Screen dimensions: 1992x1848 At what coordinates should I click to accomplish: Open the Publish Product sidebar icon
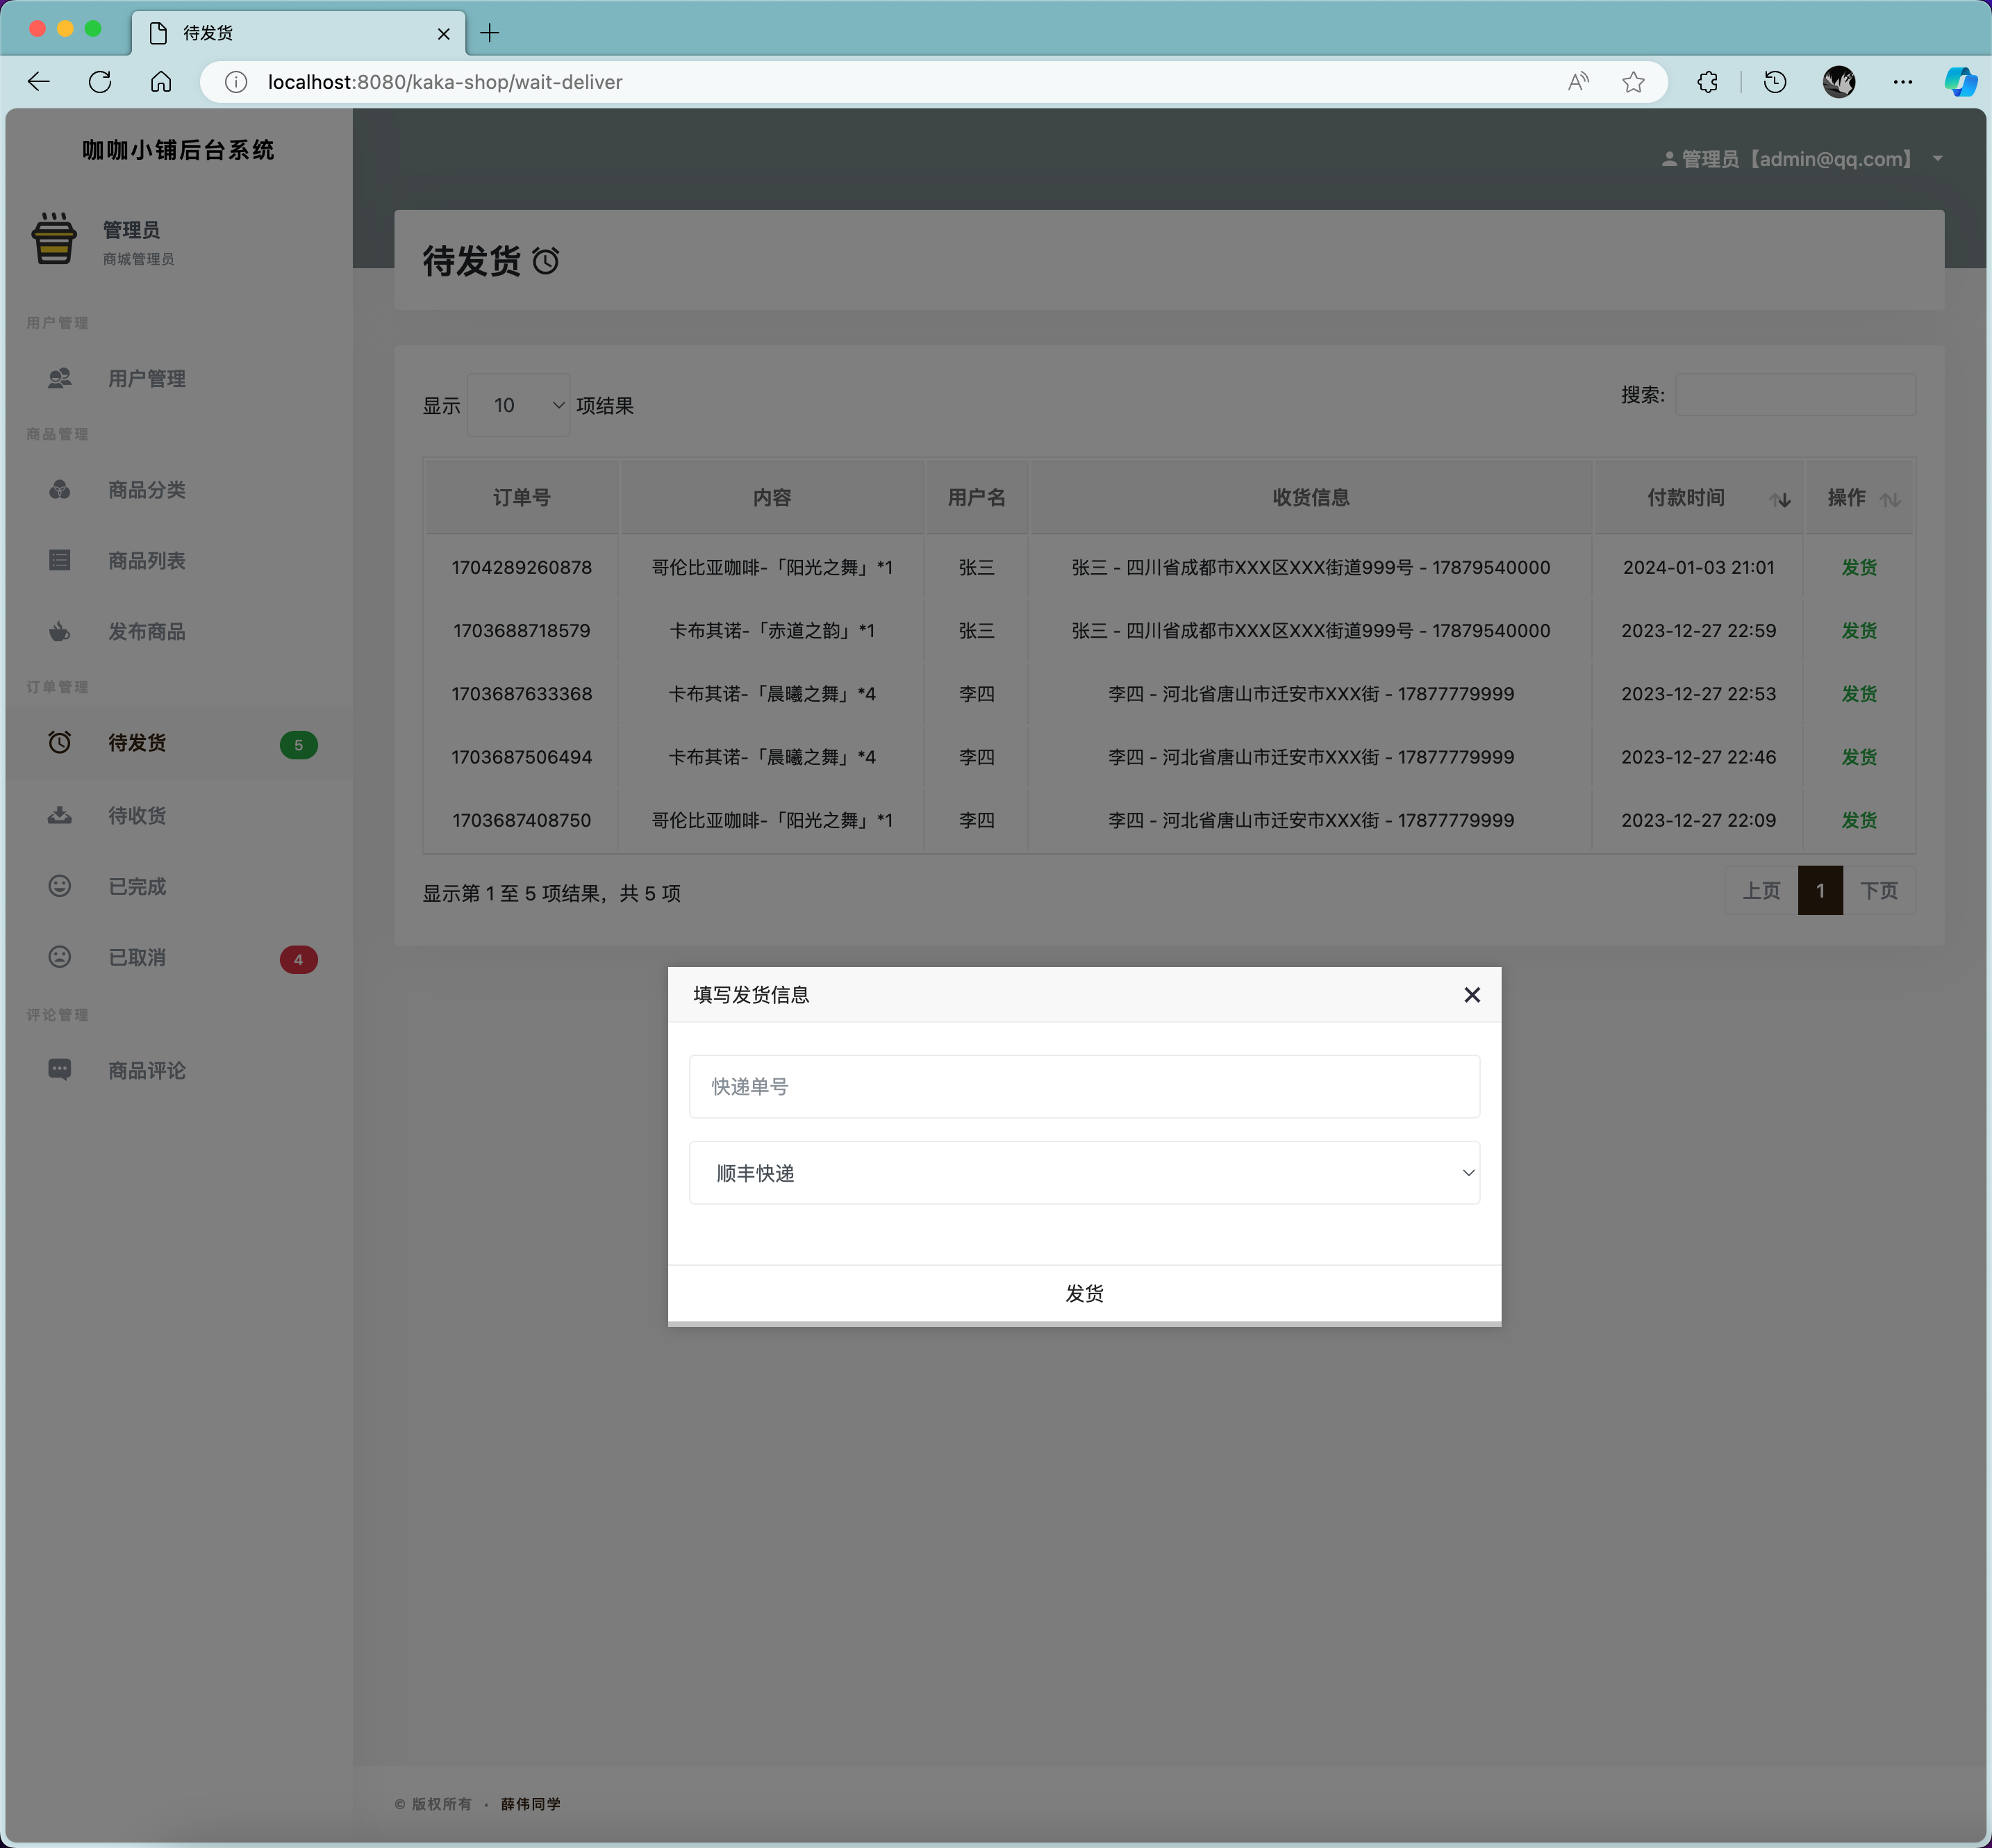(60, 631)
